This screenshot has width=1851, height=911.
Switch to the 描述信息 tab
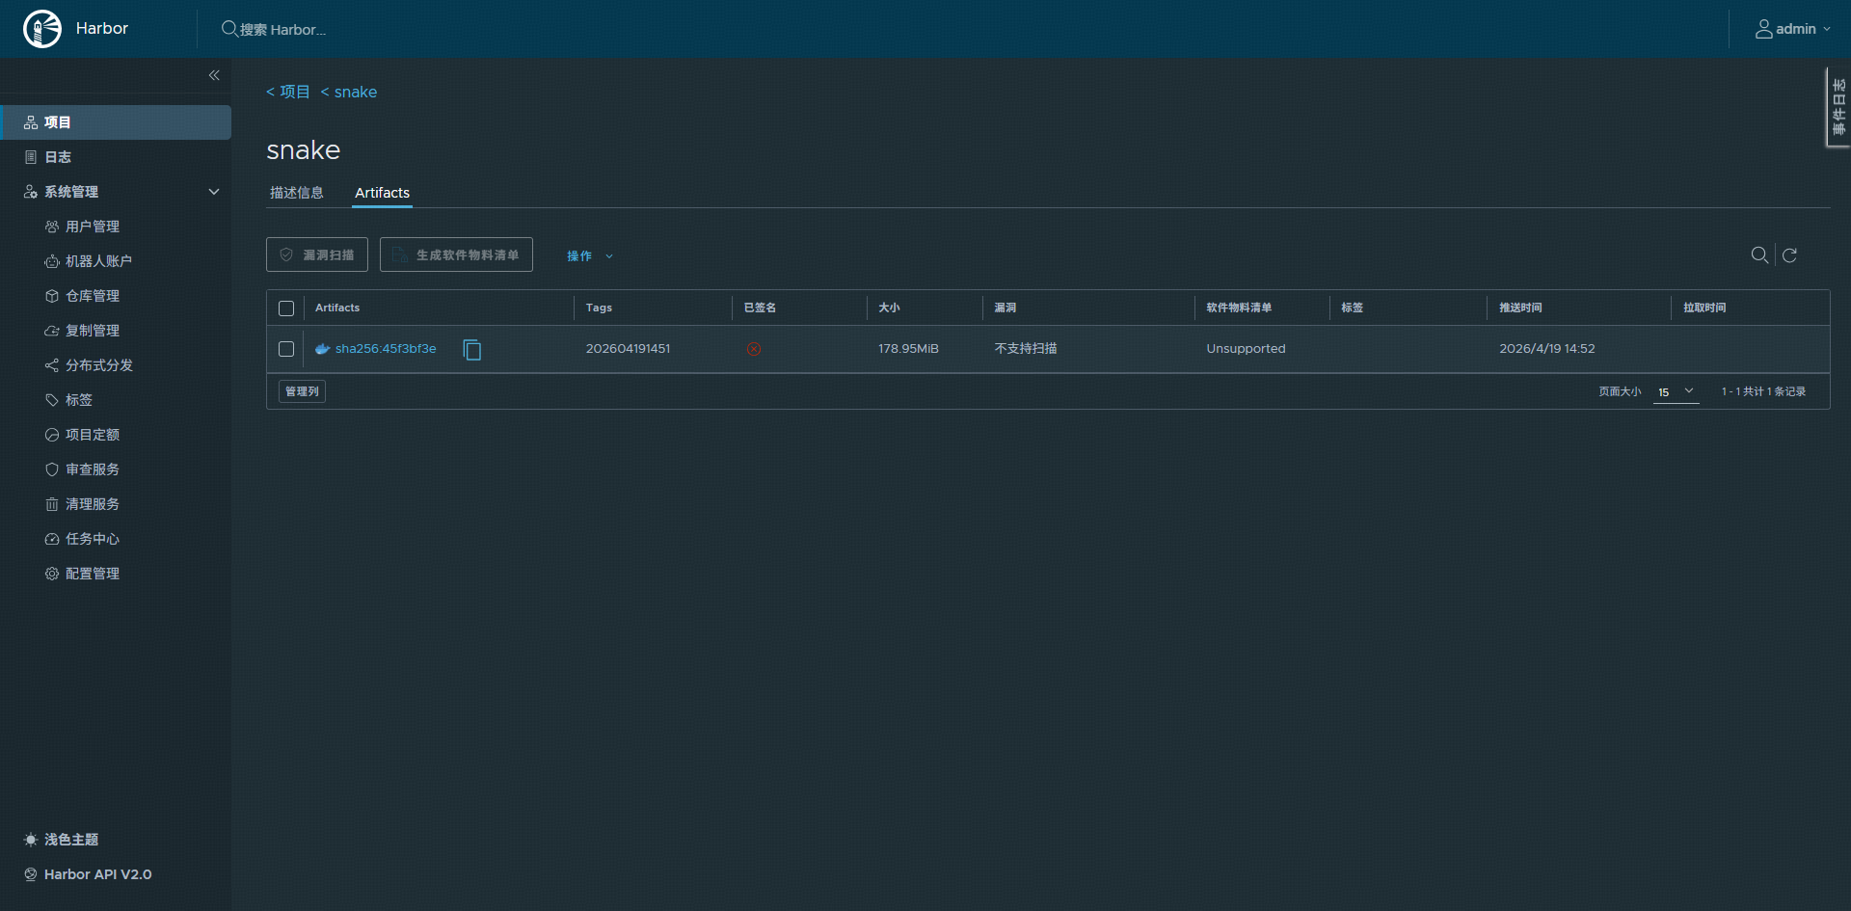click(297, 193)
